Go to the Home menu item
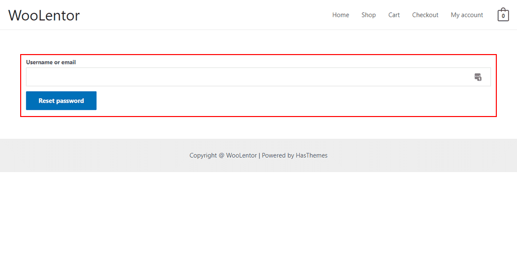The height and width of the screenshot is (266, 517). tap(341, 15)
